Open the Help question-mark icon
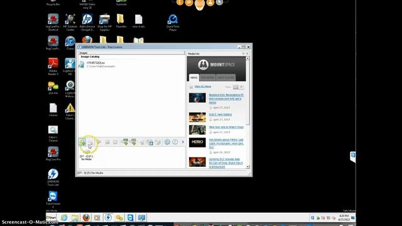The height and width of the screenshot is (226, 402). [x=175, y=142]
